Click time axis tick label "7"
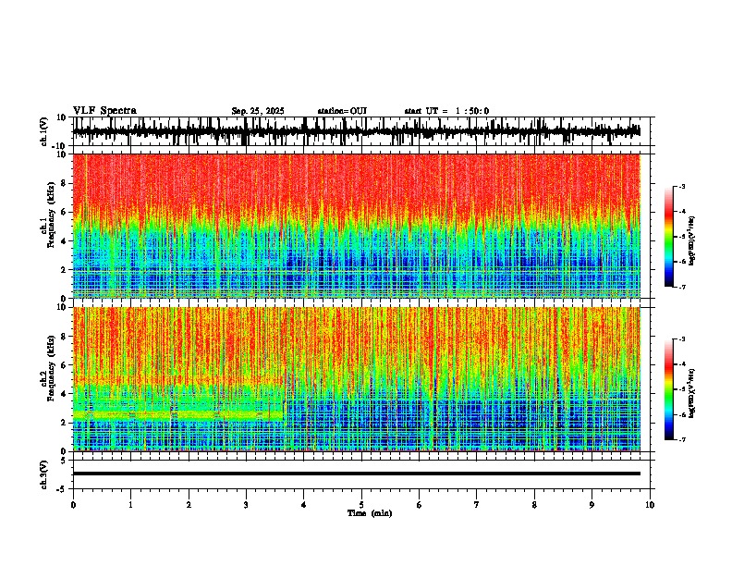732x566 pixels. [x=477, y=505]
